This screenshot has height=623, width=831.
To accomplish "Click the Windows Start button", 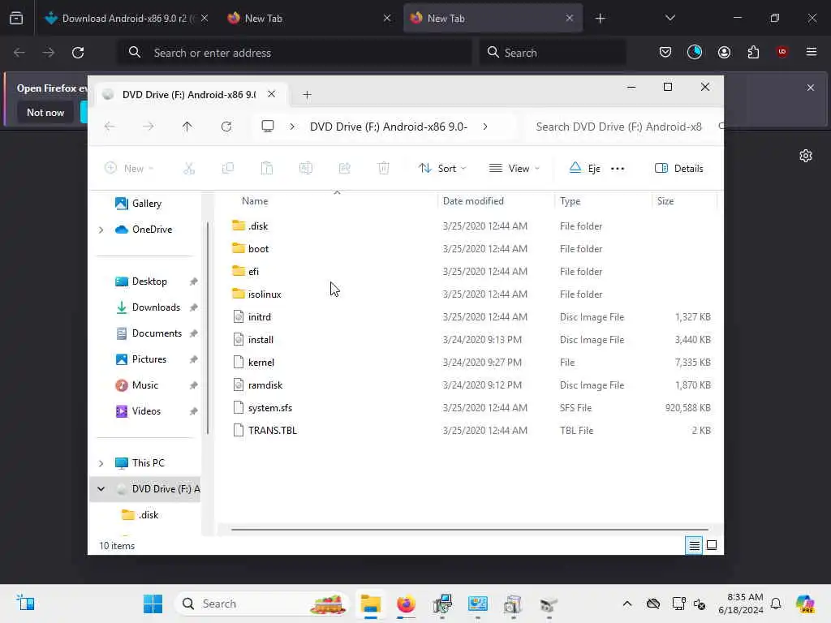I will [x=153, y=604].
